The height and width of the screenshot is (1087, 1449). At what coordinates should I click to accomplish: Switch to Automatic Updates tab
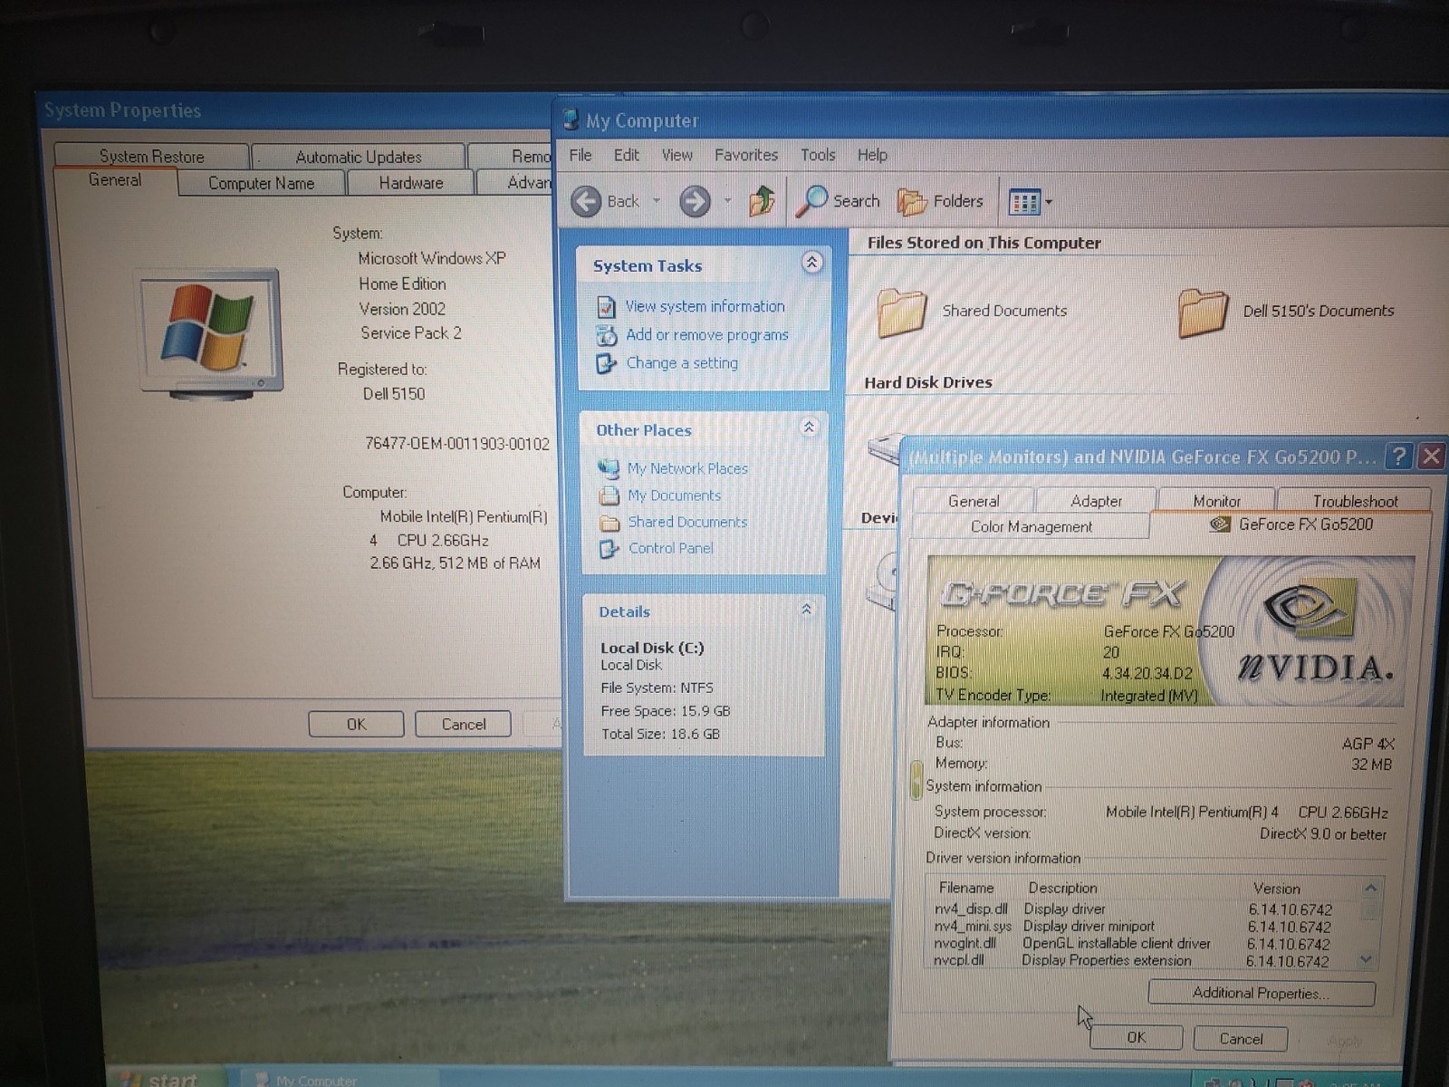click(x=359, y=157)
